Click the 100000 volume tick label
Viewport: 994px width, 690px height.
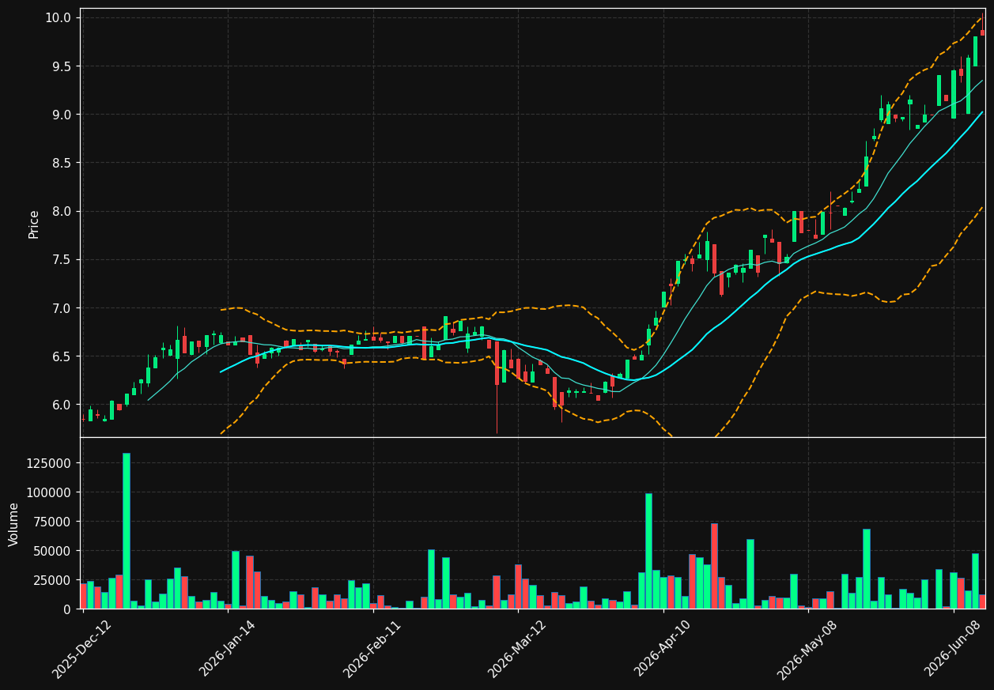(x=49, y=492)
